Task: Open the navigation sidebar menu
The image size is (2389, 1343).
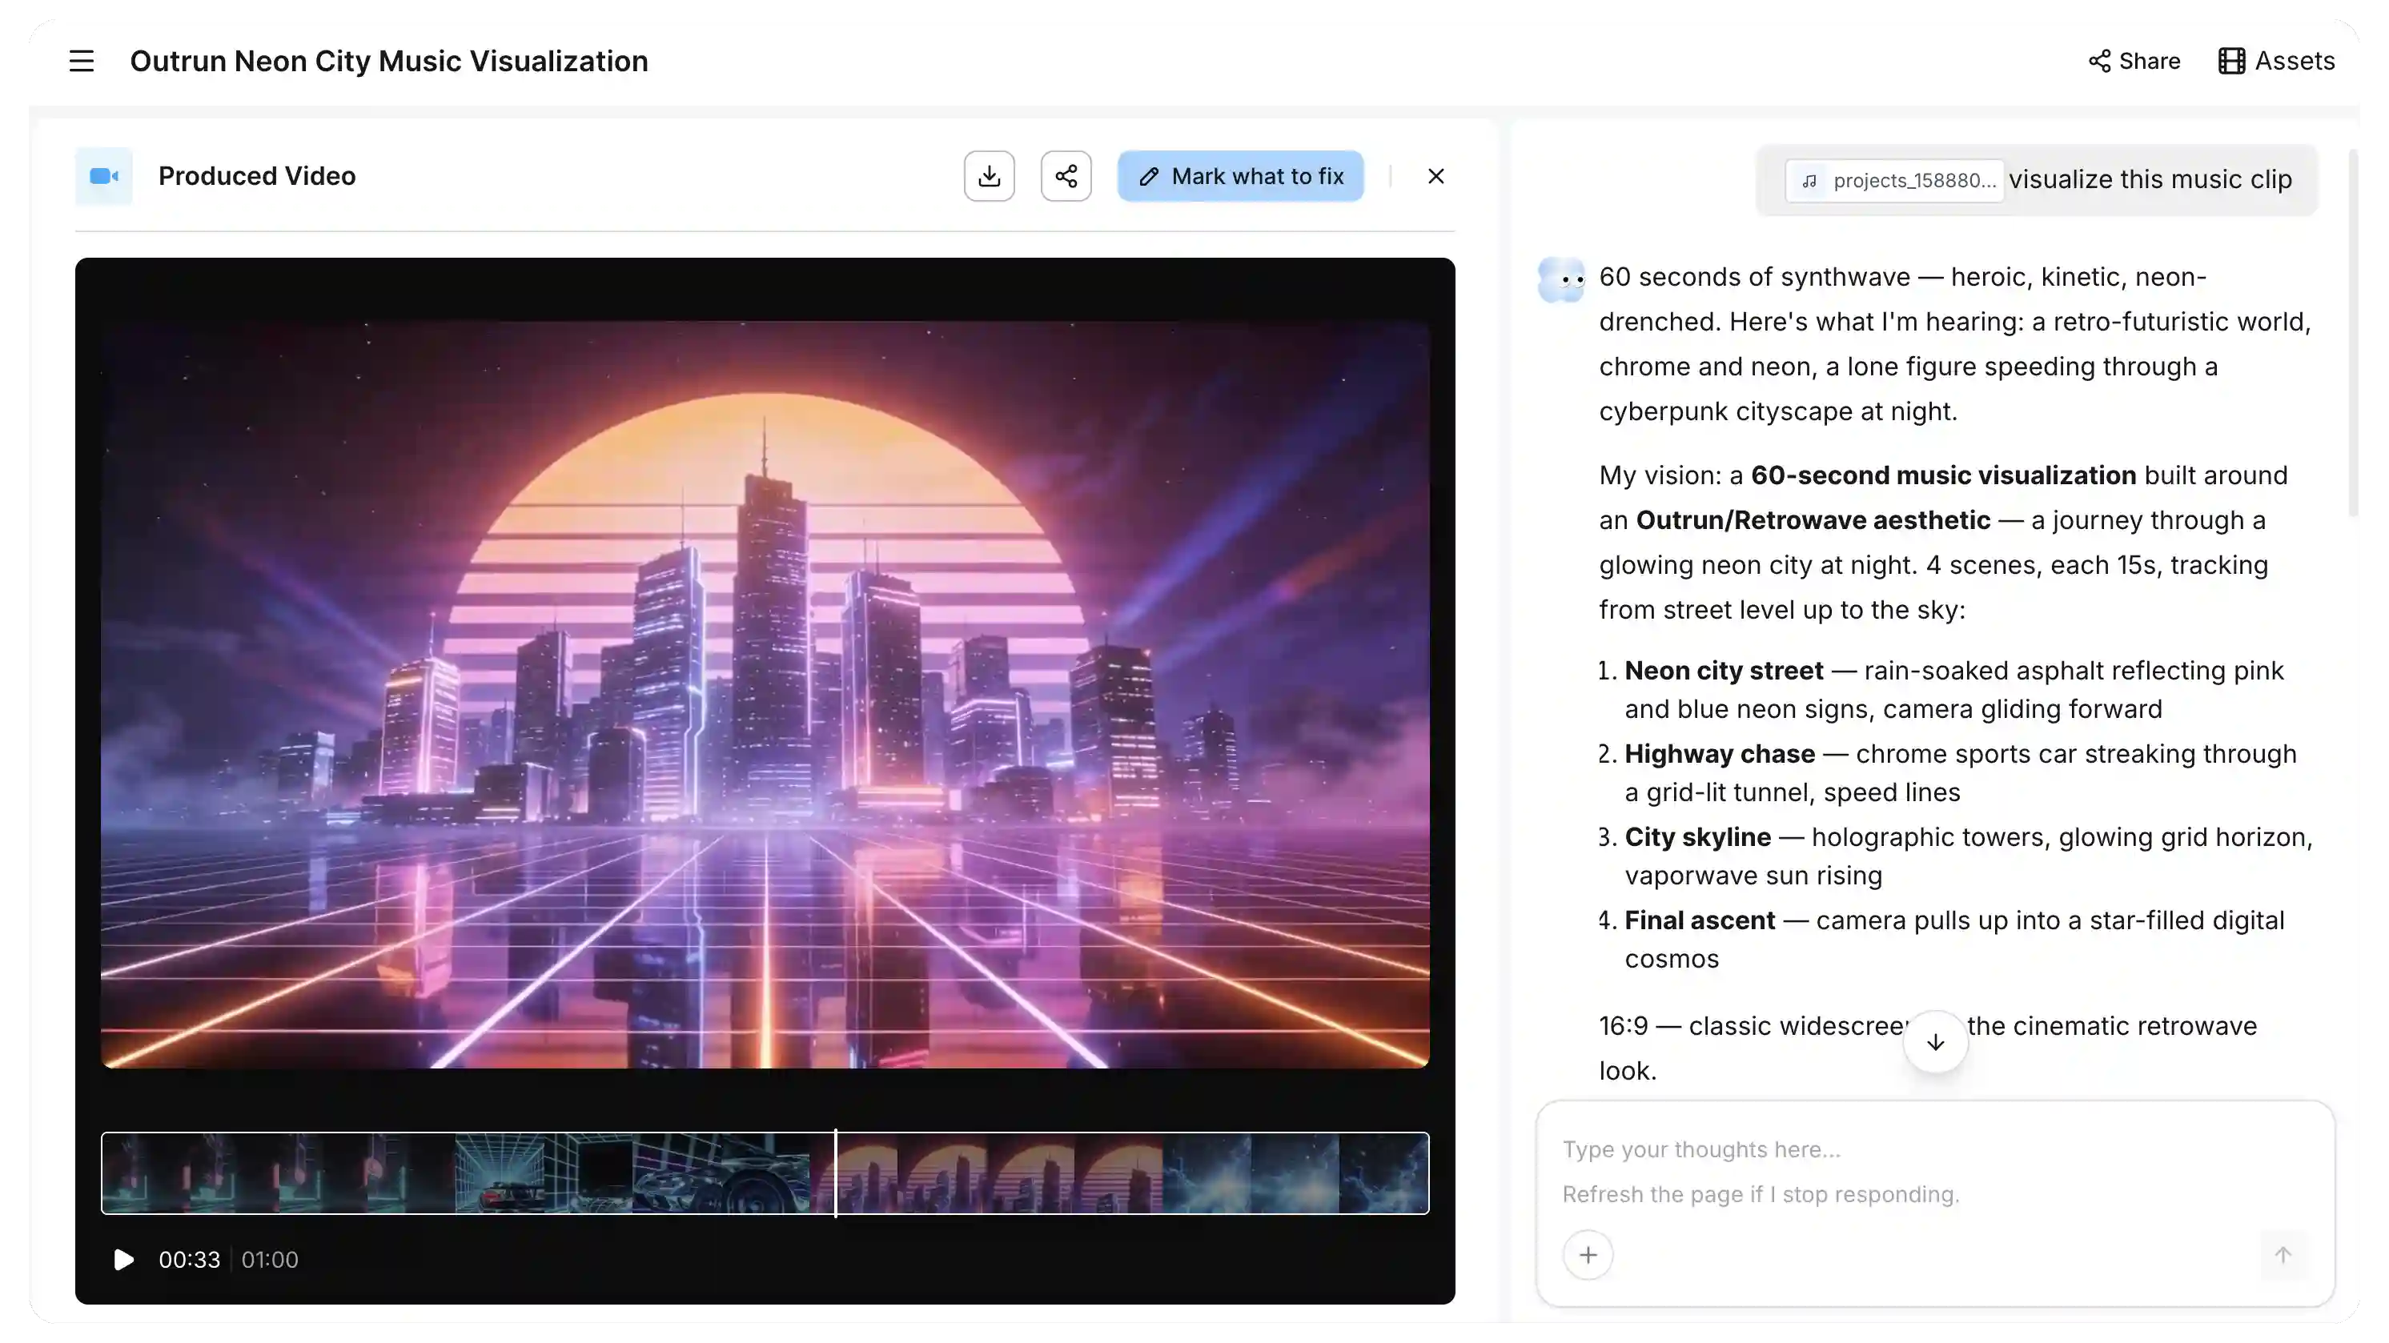Action: 82,61
